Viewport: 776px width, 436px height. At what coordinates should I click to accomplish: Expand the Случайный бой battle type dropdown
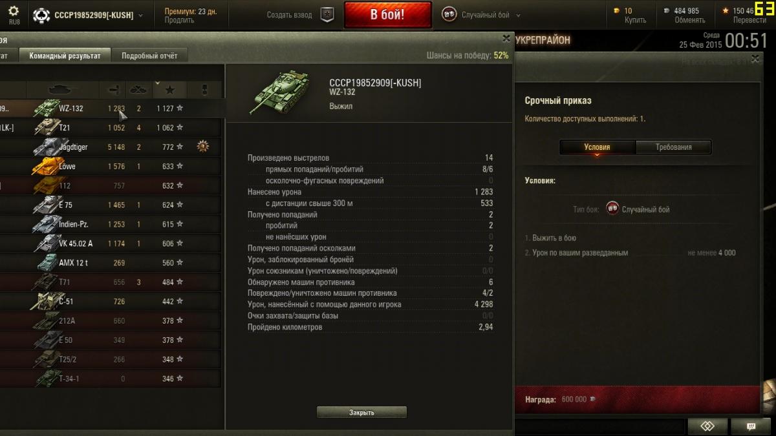482,15
